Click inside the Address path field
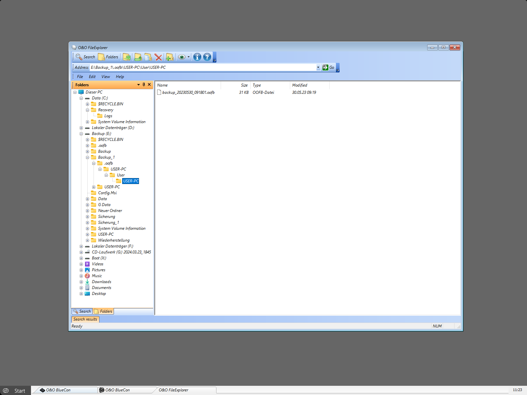 203,67
